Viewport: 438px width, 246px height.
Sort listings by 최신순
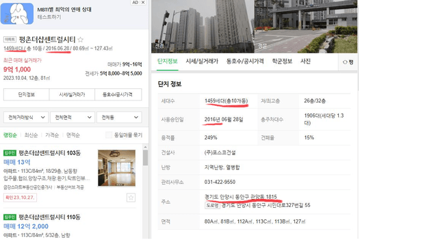click(31, 135)
